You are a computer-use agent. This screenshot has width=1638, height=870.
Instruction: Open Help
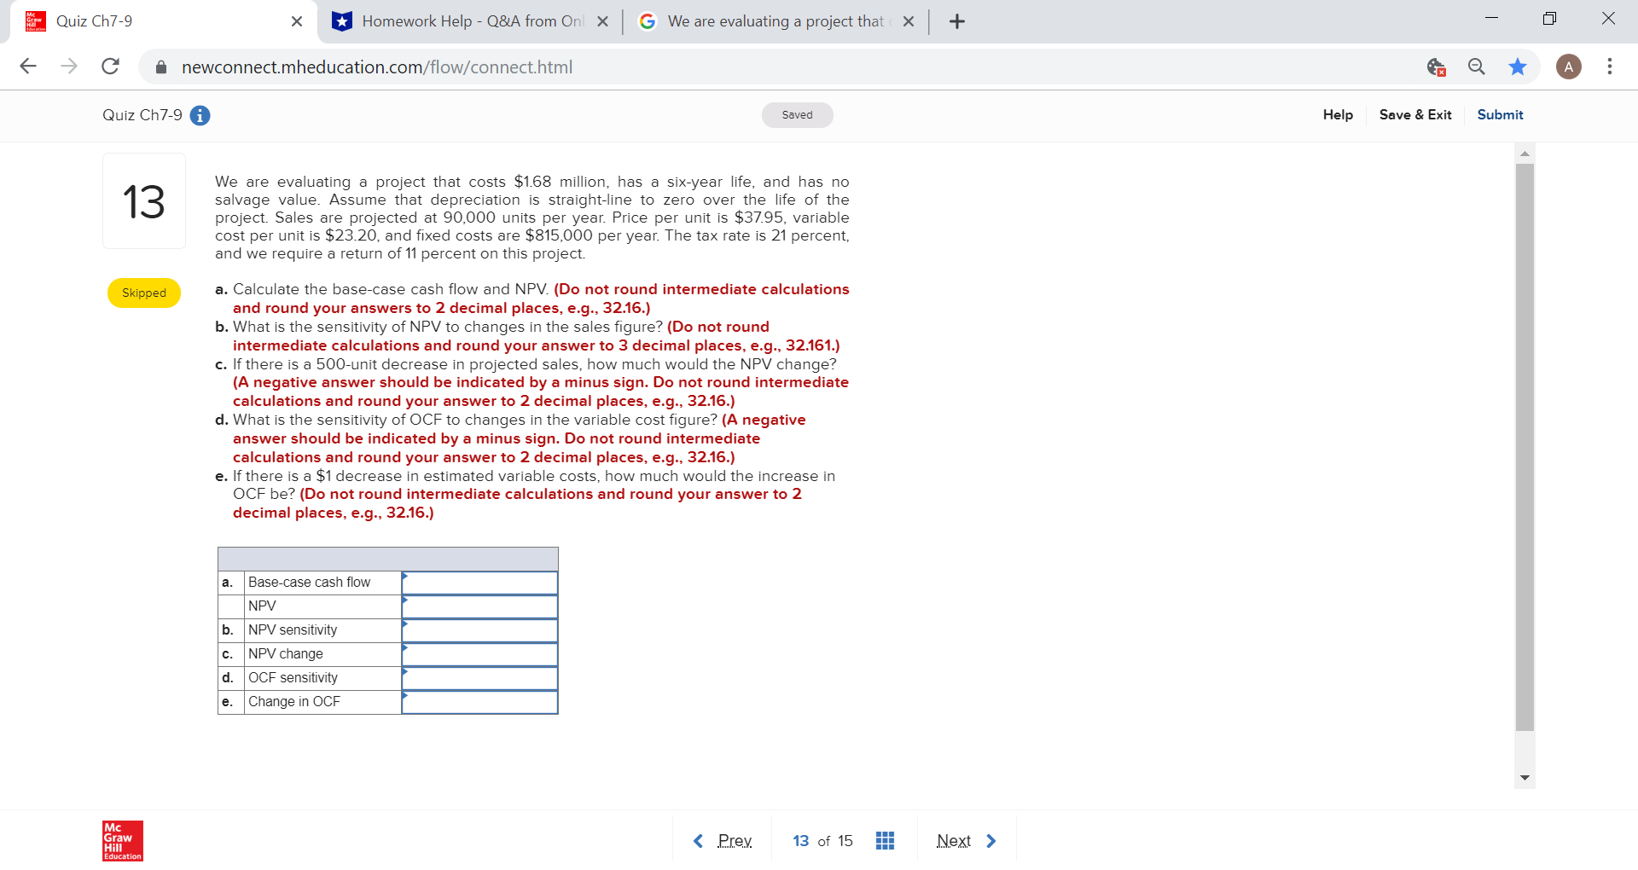[1337, 114]
